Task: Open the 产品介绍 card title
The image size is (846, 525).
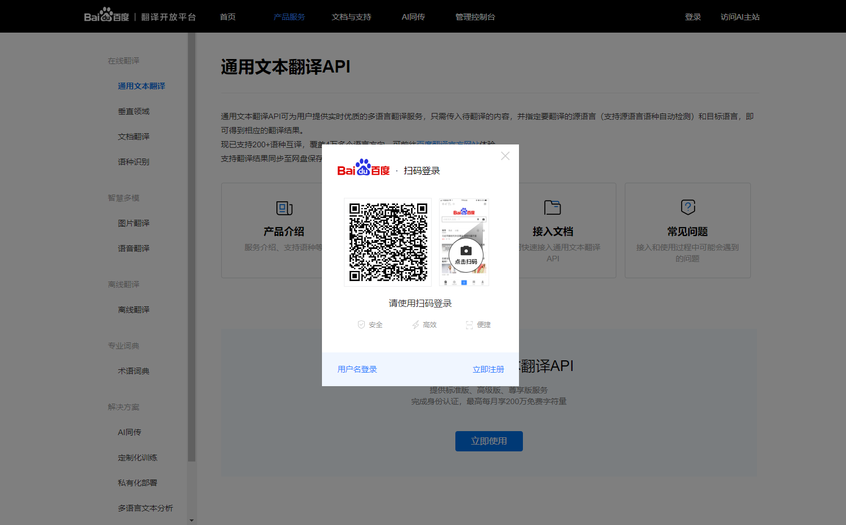Action: (284, 232)
